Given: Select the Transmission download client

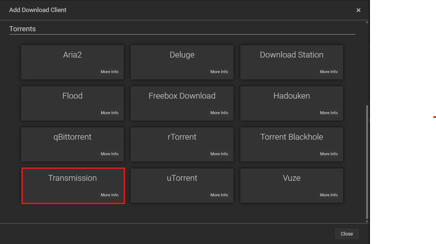Looking at the screenshot, I should click(72, 186).
